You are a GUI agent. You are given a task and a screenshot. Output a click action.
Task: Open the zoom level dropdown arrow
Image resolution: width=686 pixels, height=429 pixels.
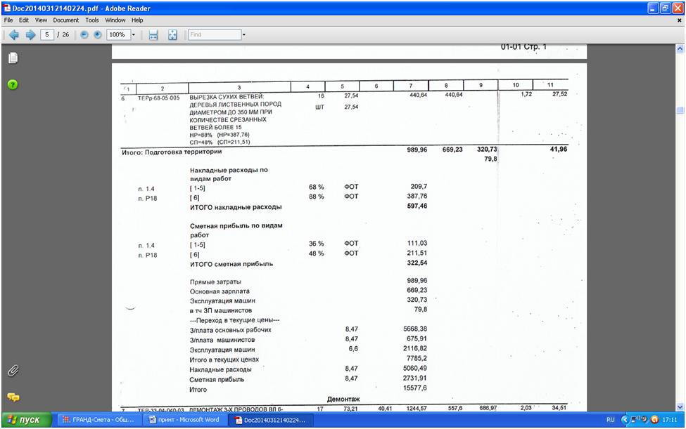point(134,34)
